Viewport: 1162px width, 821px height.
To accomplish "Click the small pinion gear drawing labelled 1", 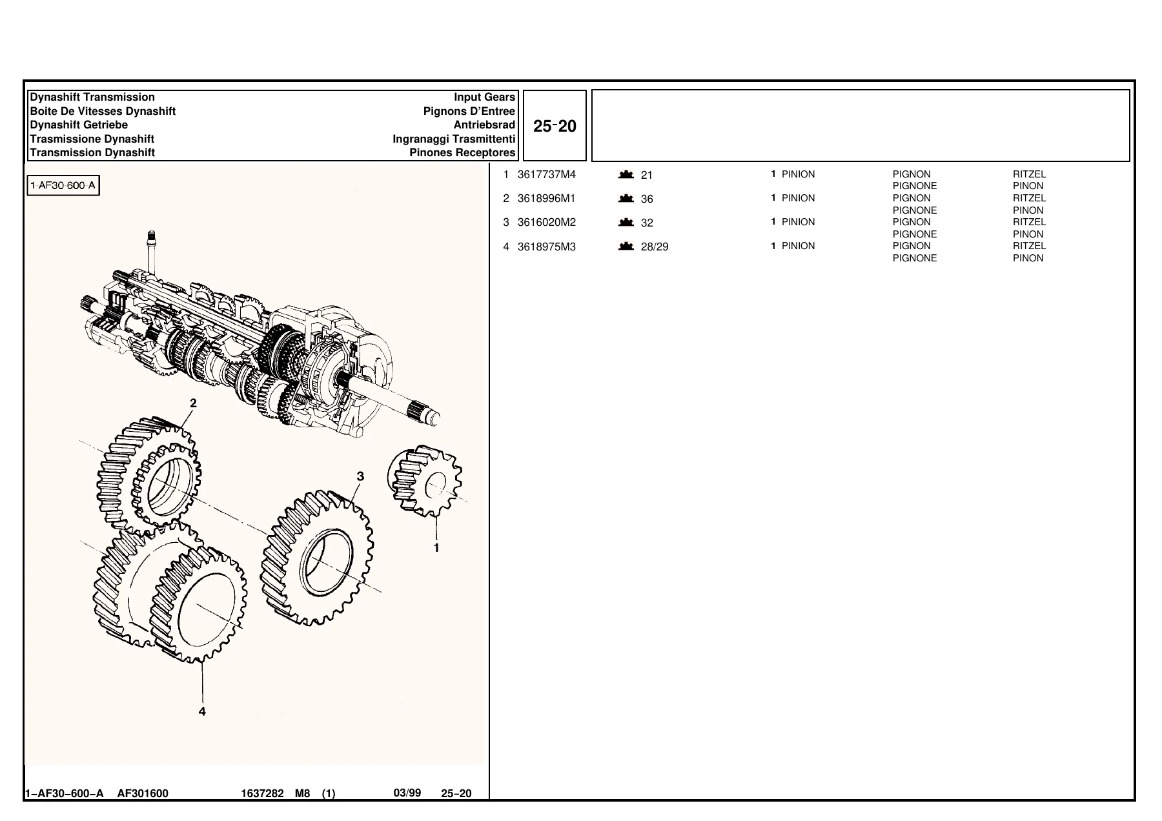I will coord(425,480).
